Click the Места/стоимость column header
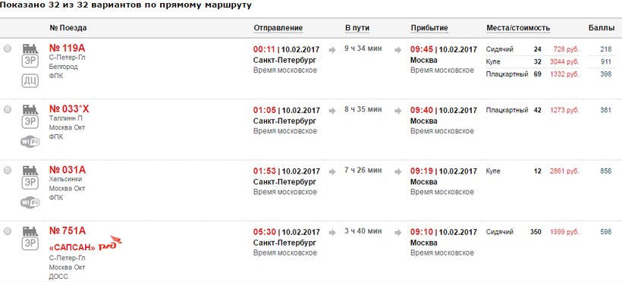Viewport: 622px width, 282px height. pyautogui.click(x=518, y=28)
